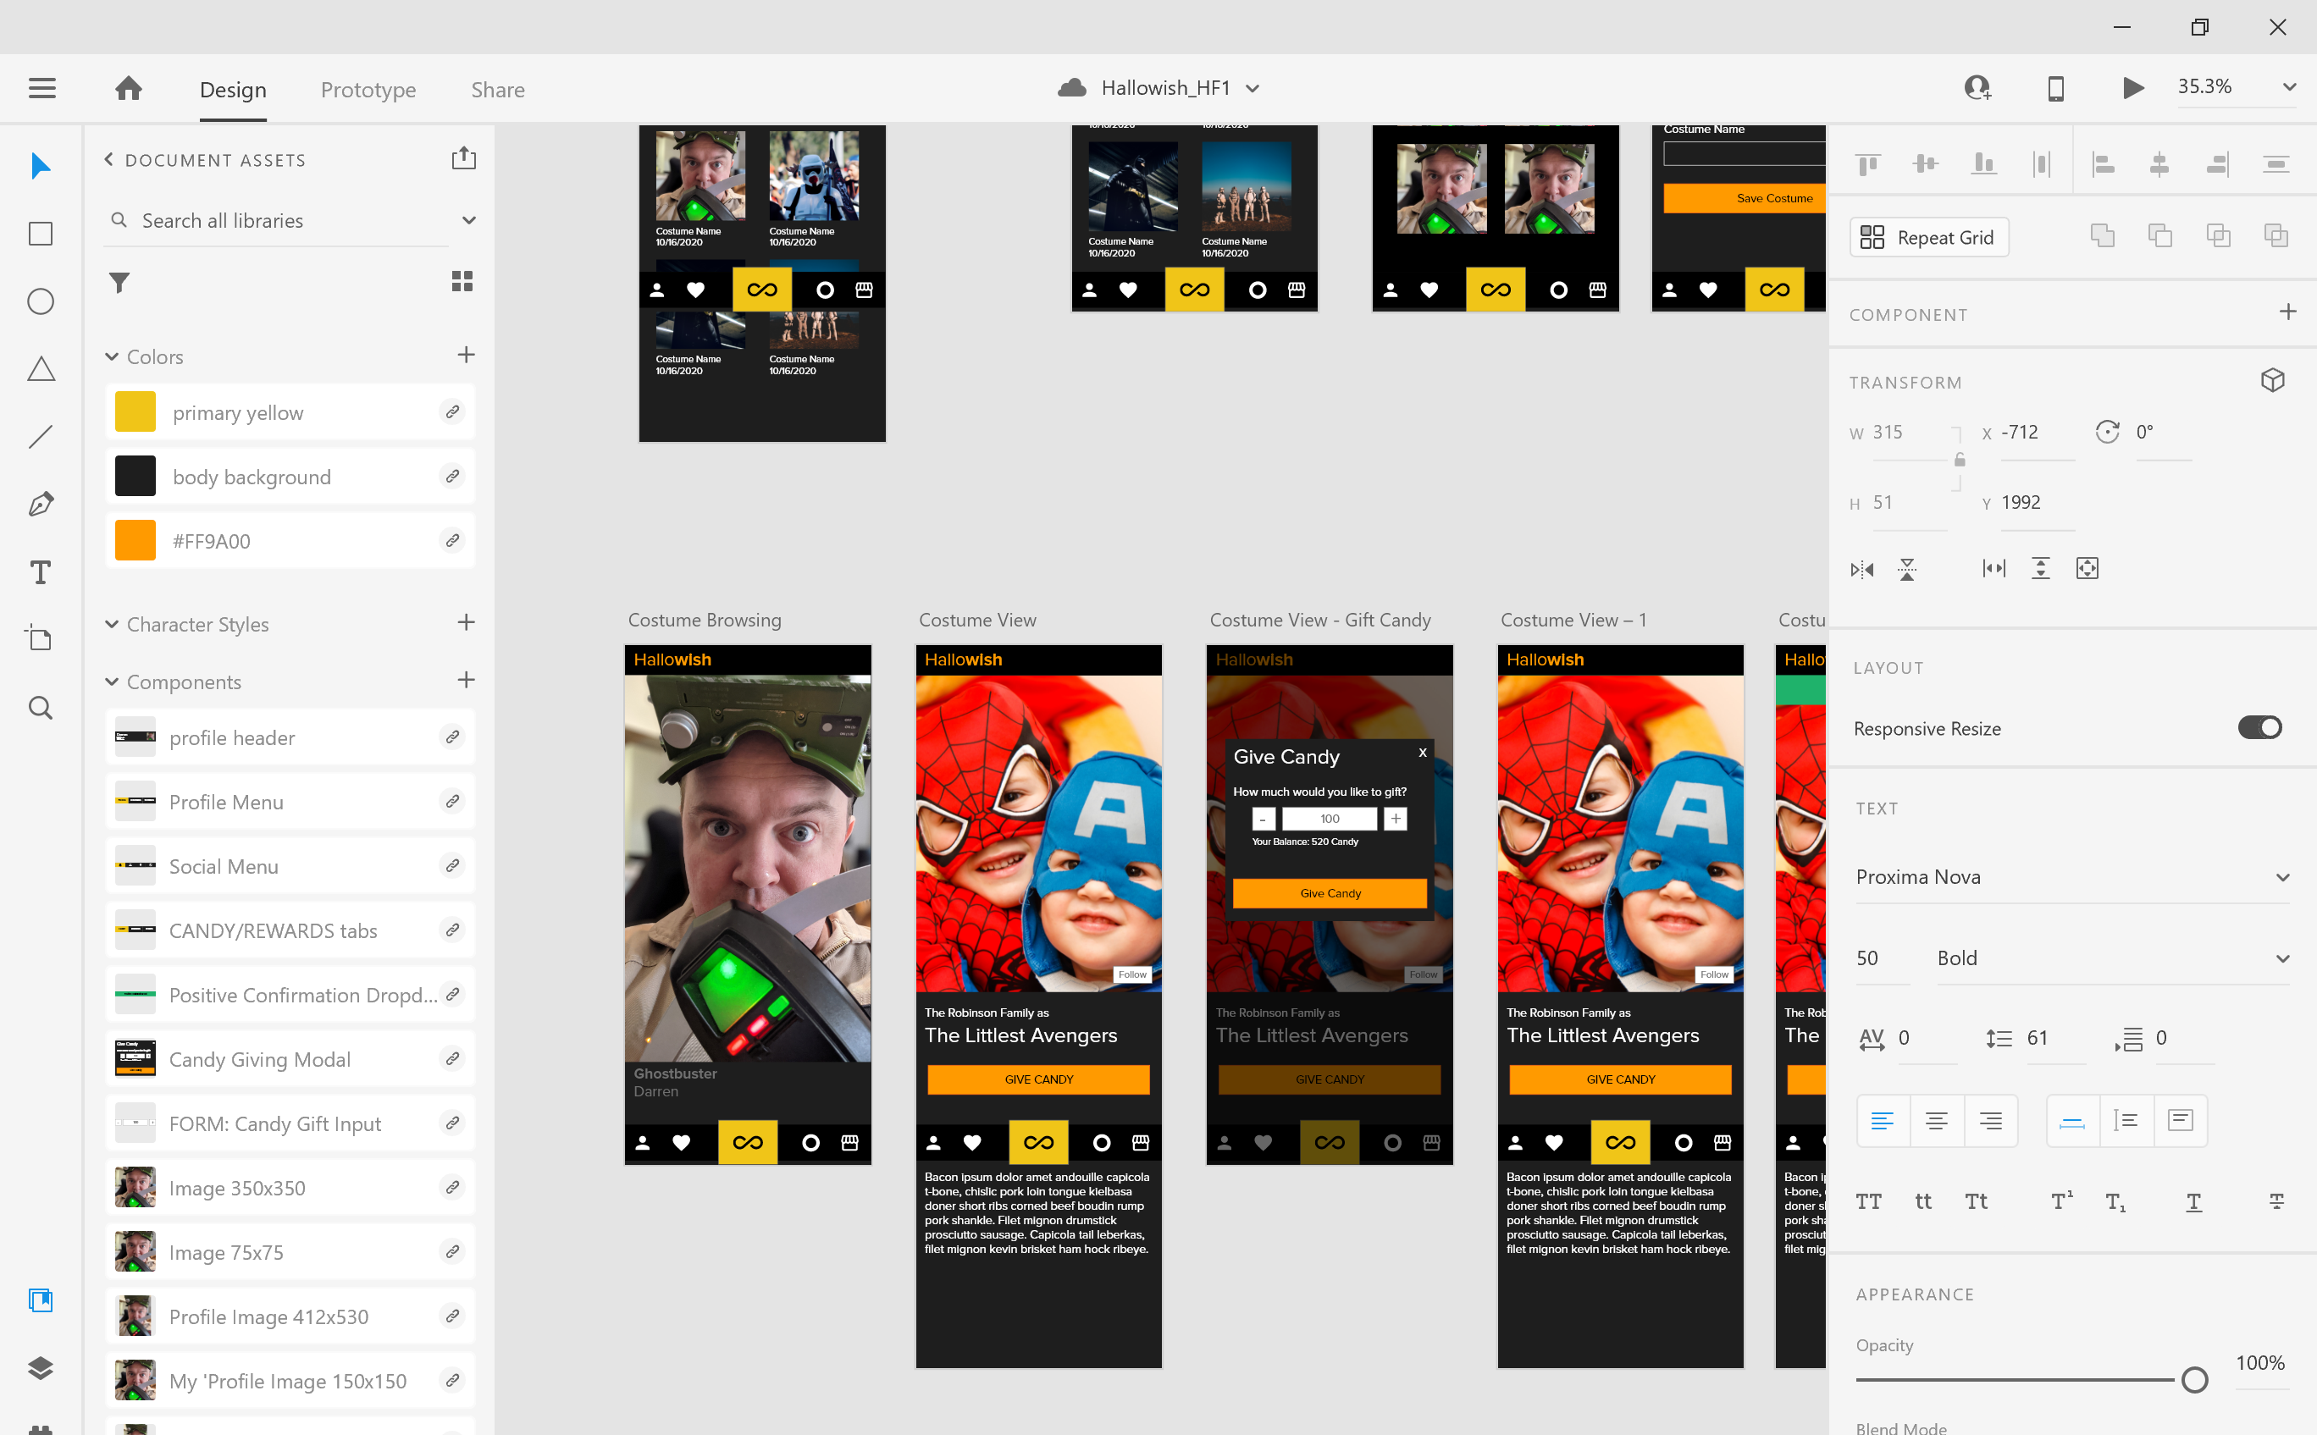Select the Artboard tool
Viewport: 2317px width, 1435px height.
pyautogui.click(x=40, y=638)
